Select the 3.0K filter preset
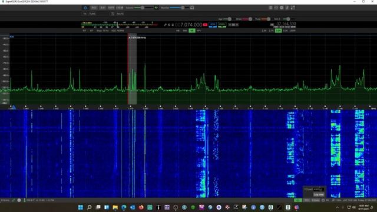This screenshot has width=377, height=212. (x=279, y=31)
